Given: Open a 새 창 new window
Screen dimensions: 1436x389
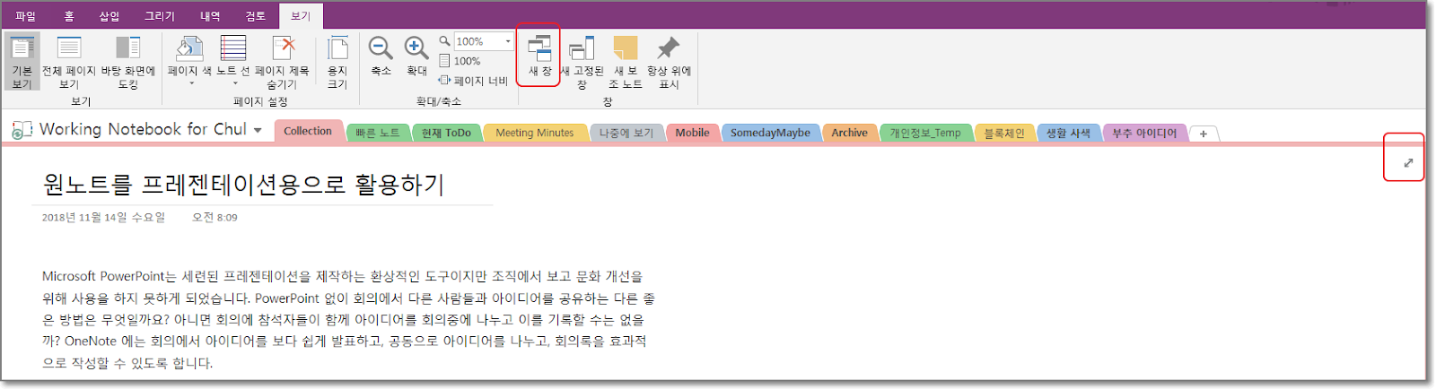Looking at the screenshot, I should click(539, 56).
